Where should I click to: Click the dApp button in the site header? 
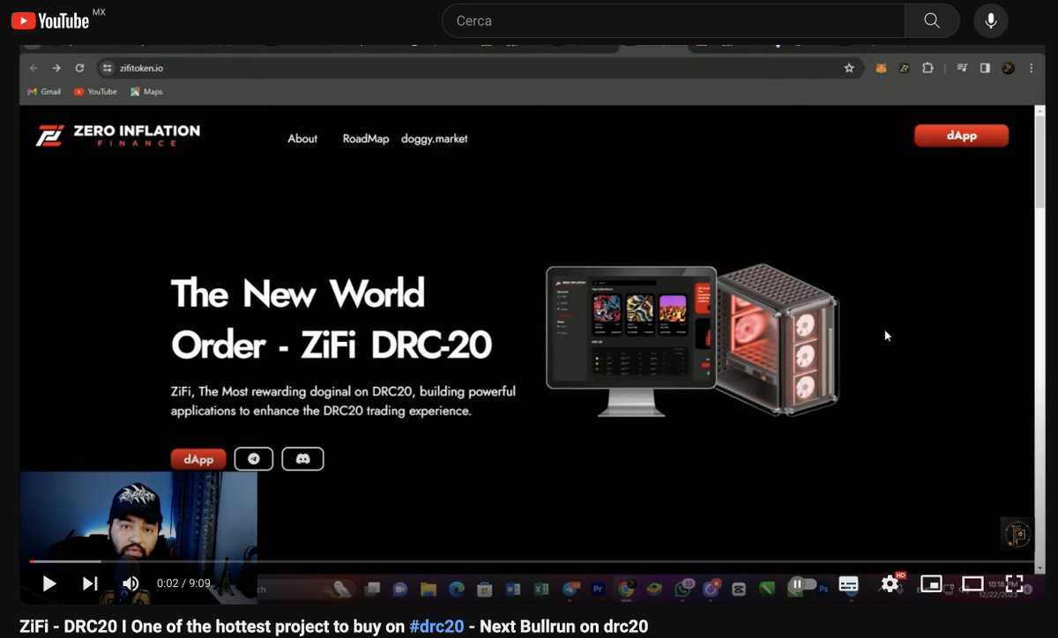pyautogui.click(x=961, y=136)
